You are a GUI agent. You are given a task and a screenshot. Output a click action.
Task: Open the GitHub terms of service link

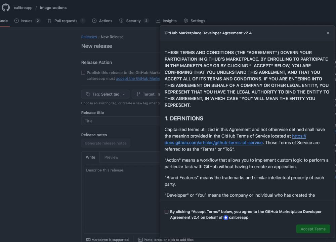pyautogui.click(x=214, y=143)
